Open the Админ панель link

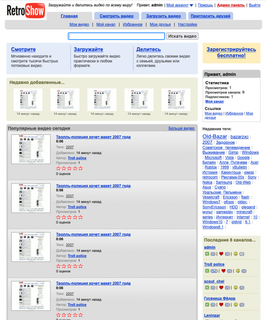click(x=231, y=5)
